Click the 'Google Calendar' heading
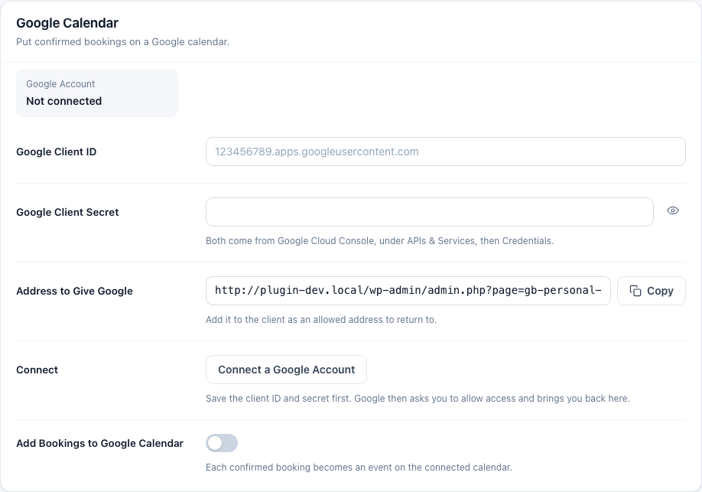Viewport: 702px width, 492px height. tap(67, 23)
